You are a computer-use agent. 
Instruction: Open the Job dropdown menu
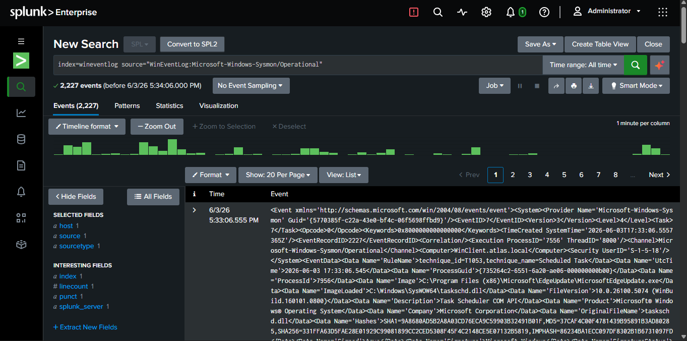tap(494, 86)
